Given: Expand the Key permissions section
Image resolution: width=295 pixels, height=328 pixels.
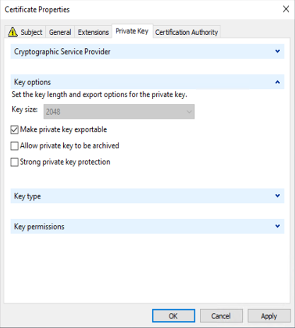Looking at the screenshot, I should [277, 226].
